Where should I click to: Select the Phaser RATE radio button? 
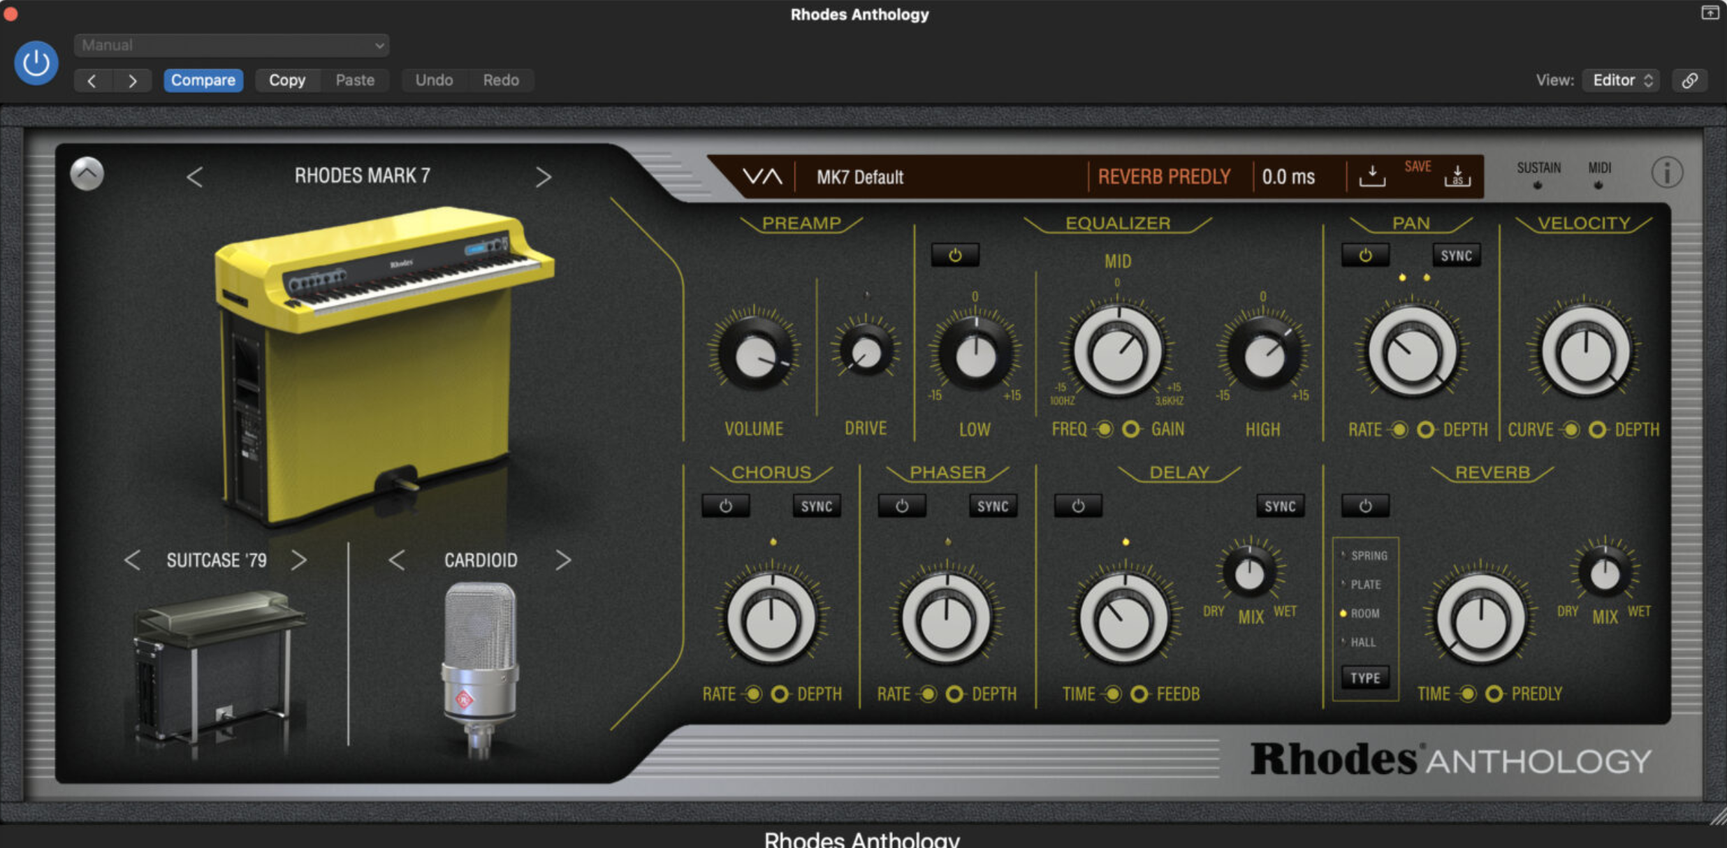pos(928,694)
